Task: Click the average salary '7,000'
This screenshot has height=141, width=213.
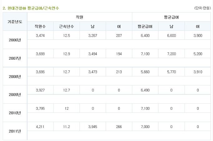Action: 145,126
